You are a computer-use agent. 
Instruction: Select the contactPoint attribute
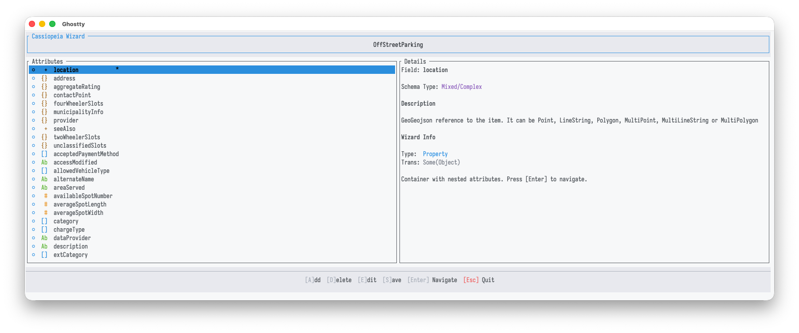click(x=212, y=95)
